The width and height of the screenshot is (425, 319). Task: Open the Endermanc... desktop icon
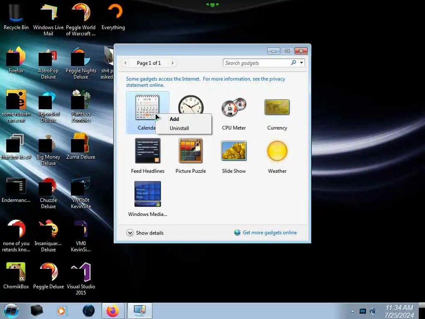pyautogui.click(x=16, y=189)
